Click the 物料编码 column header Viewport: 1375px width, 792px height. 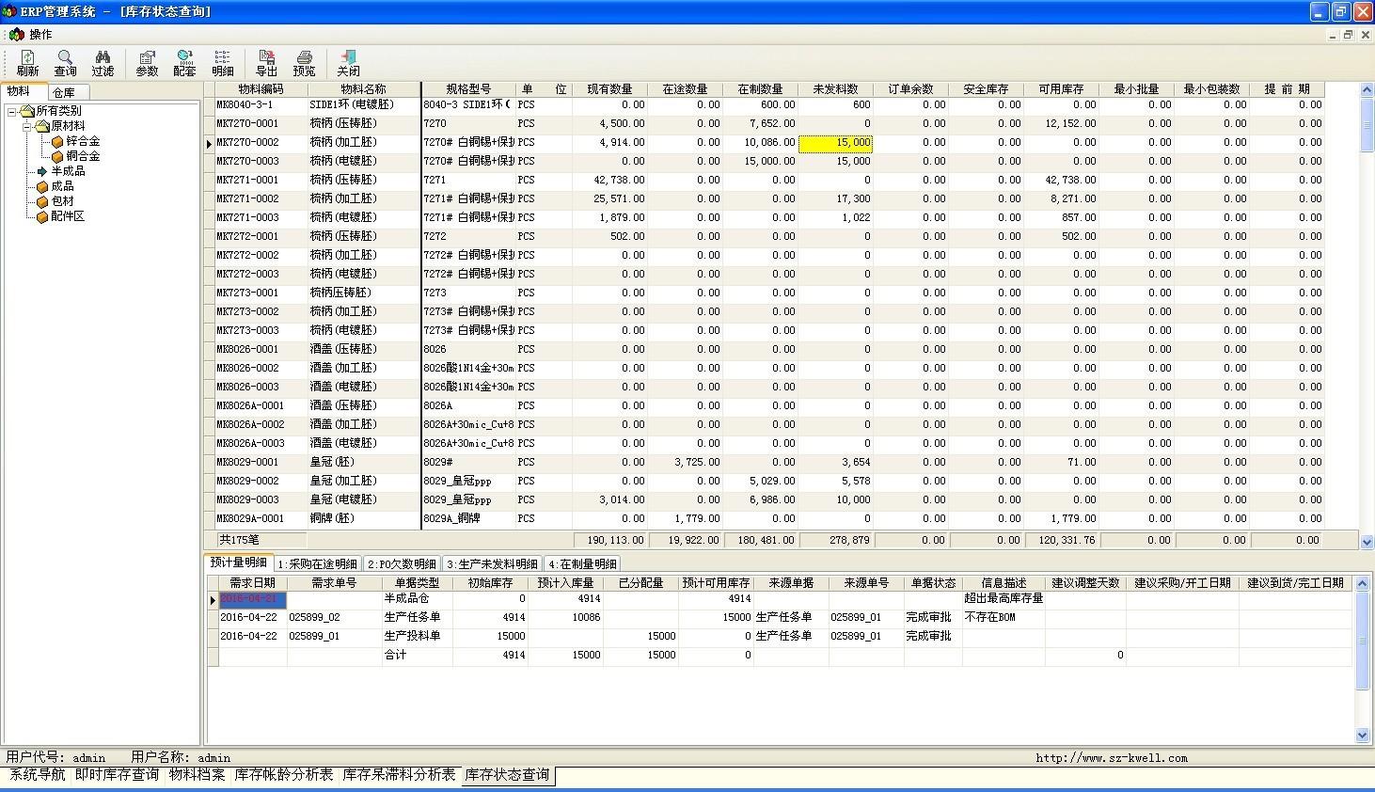tap(261, 89)
